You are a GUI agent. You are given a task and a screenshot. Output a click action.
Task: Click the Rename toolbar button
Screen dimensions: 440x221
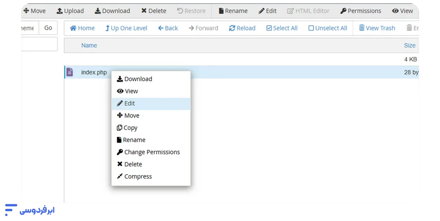click(233, 11)
